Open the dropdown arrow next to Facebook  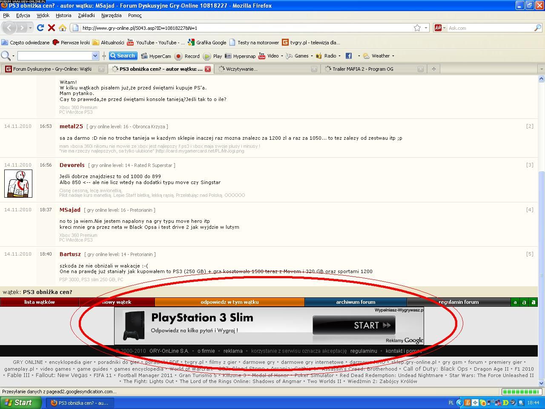359,56
